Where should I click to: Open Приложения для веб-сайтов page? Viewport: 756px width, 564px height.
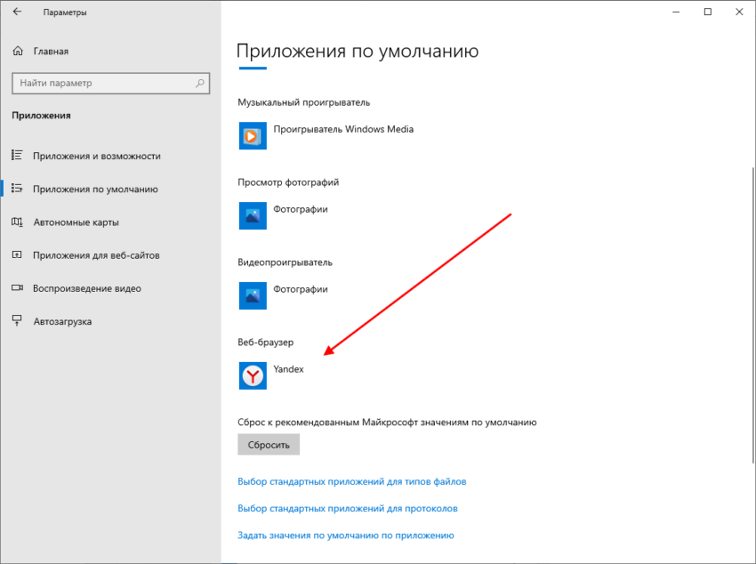pos(96,255)
